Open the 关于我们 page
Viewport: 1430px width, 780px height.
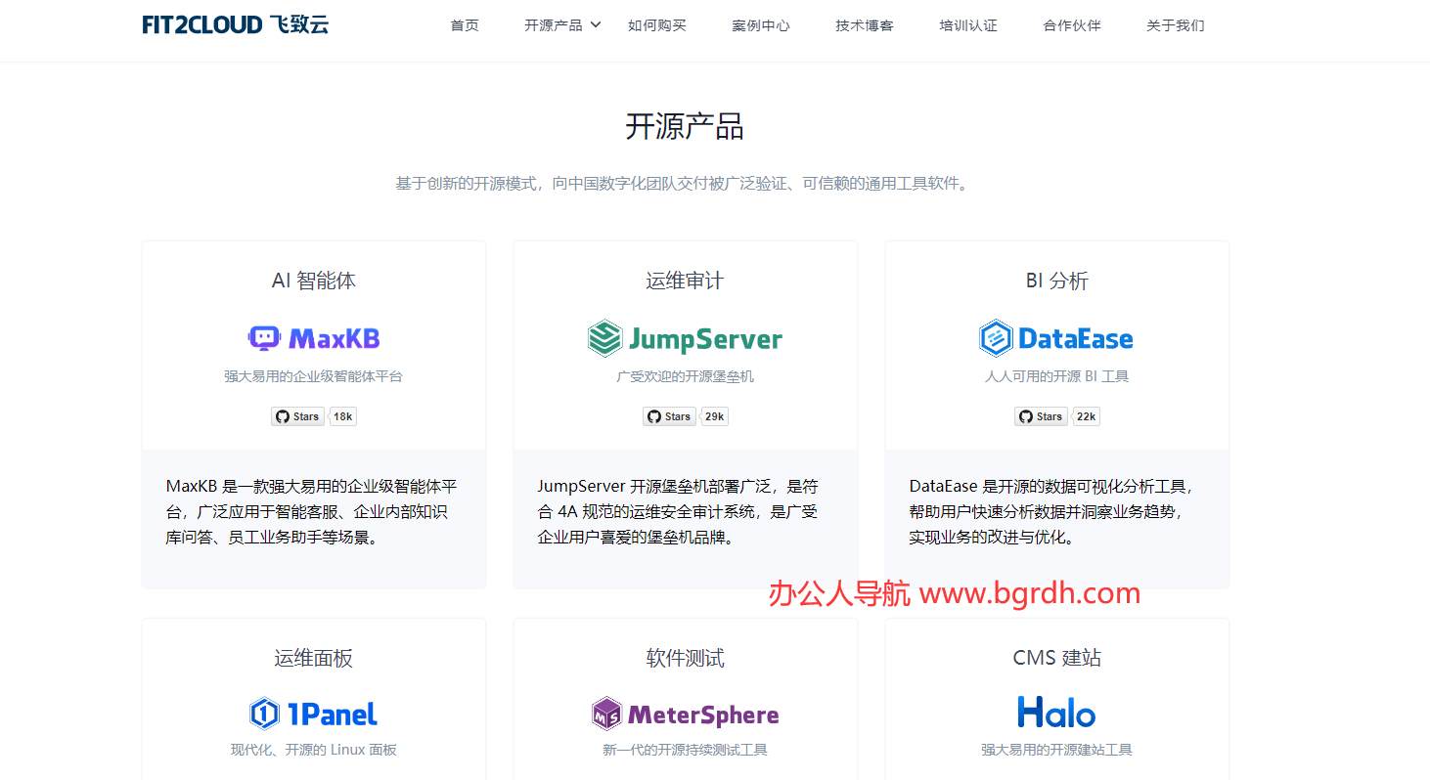coord(1176,25)
